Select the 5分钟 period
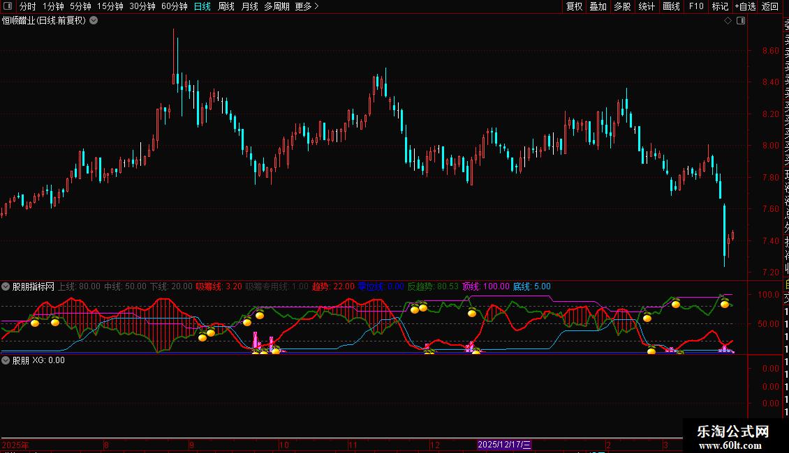This screenshot has height=453, width=789. [x=80, y=6]
